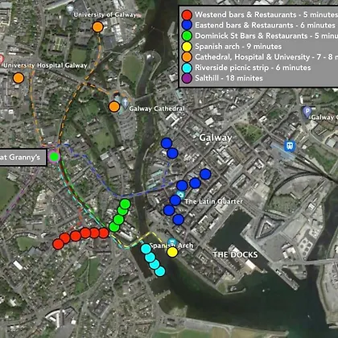Click the train station icon
This screenshot has width=338, height=338.
click(290, 146)
